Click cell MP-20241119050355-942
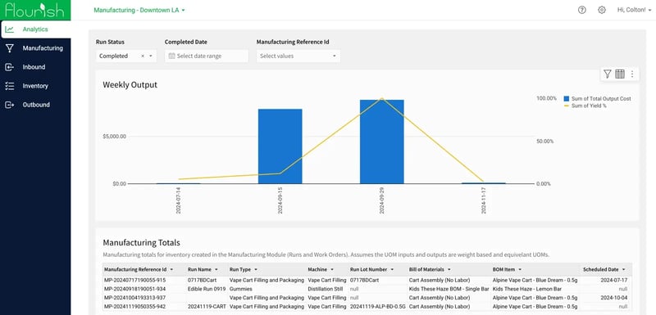 pos(134,306)
